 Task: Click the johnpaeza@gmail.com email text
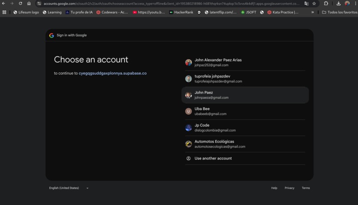211,97
